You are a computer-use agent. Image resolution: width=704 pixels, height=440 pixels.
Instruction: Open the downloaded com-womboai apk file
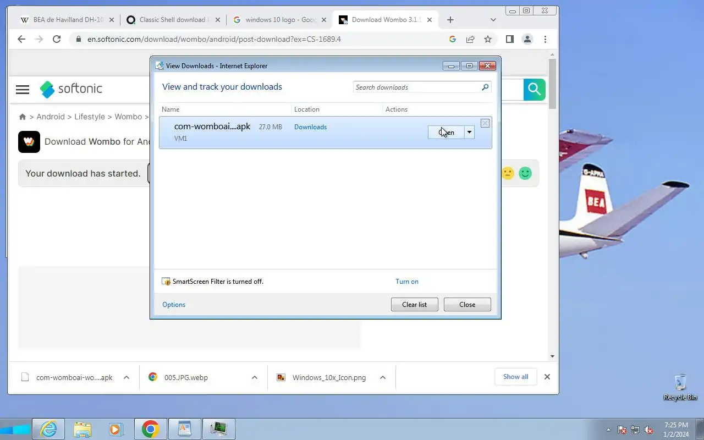tap(446, 132)
